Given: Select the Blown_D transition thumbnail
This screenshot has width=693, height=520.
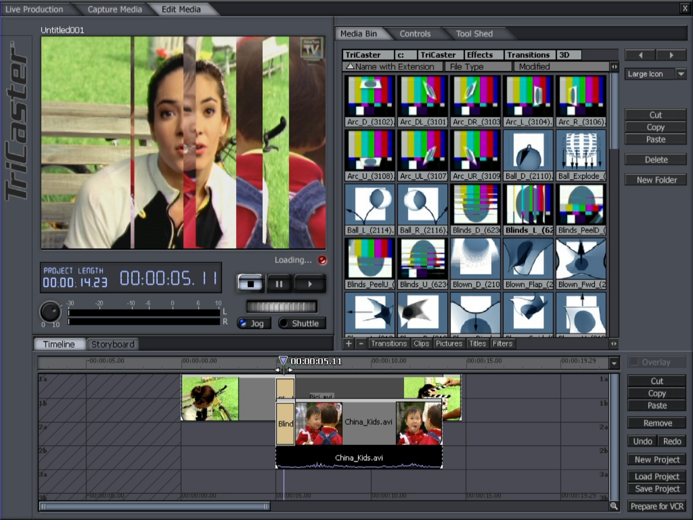Looking at the screenshot, I should pyautogui.click(x=475, y=264).
